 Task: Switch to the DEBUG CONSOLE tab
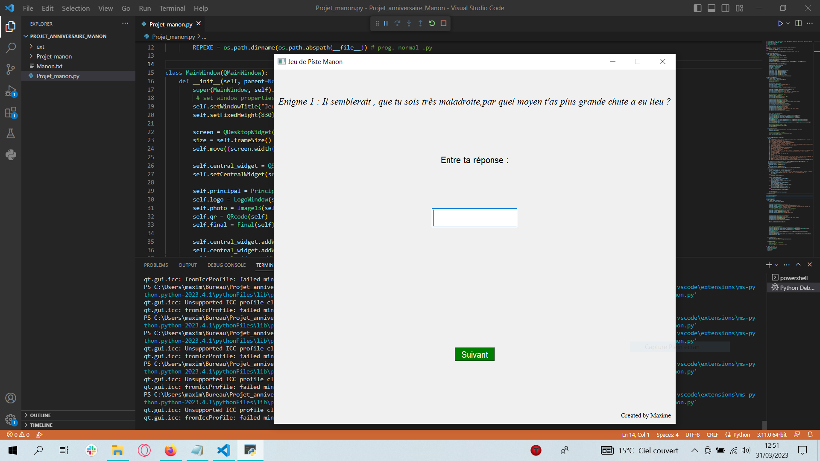click(x=226, y=265)
